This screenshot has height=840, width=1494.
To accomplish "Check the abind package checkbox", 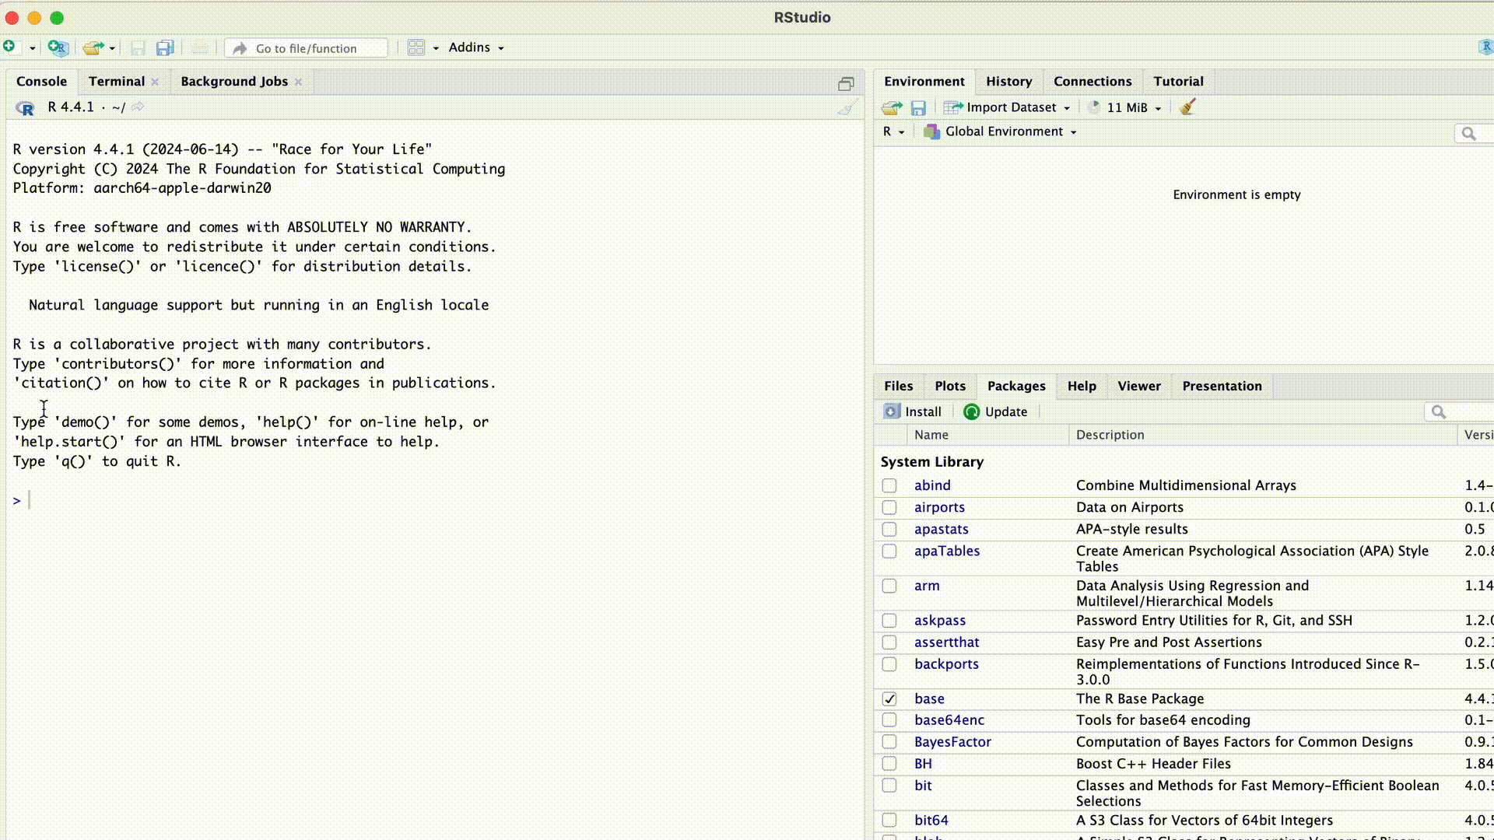I will click(889, 485).
